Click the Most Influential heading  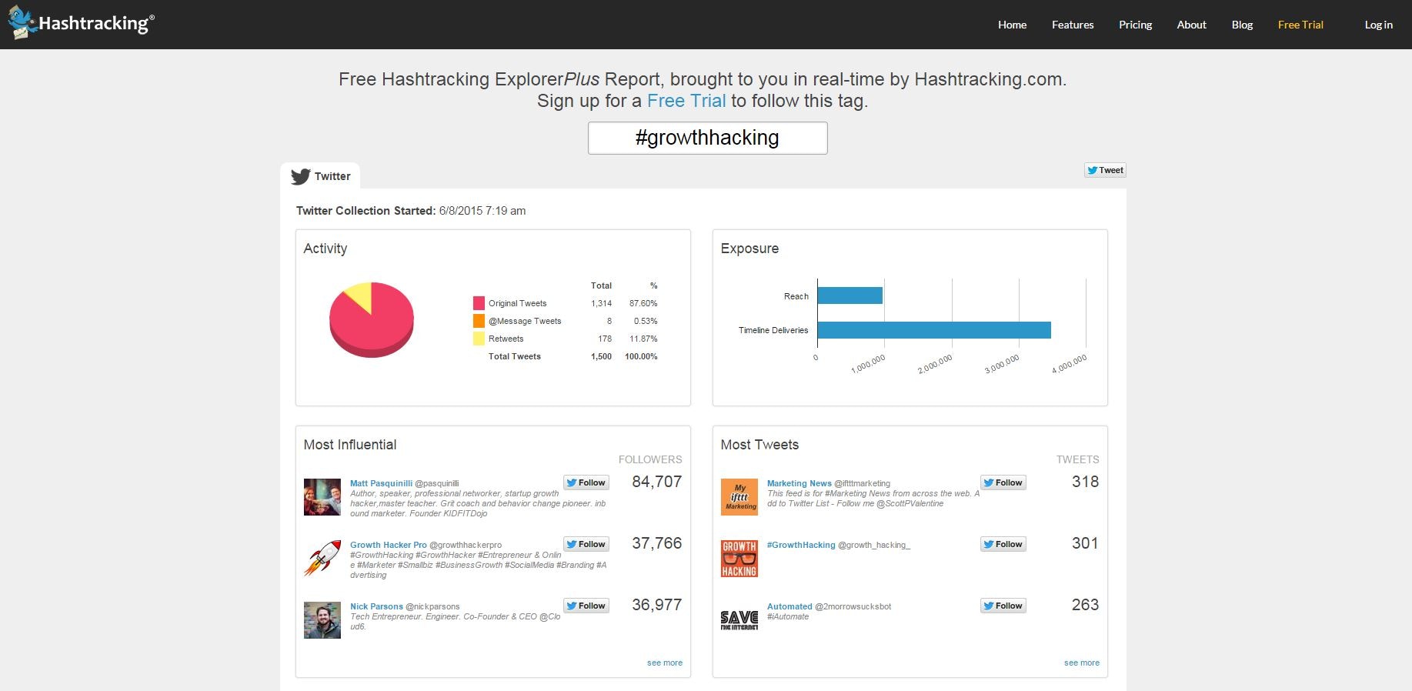pos(350,445)
